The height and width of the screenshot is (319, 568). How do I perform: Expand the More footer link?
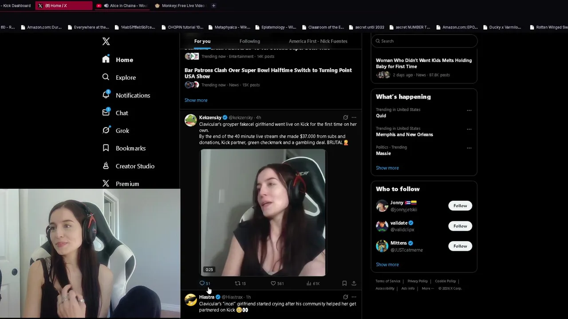427,288
